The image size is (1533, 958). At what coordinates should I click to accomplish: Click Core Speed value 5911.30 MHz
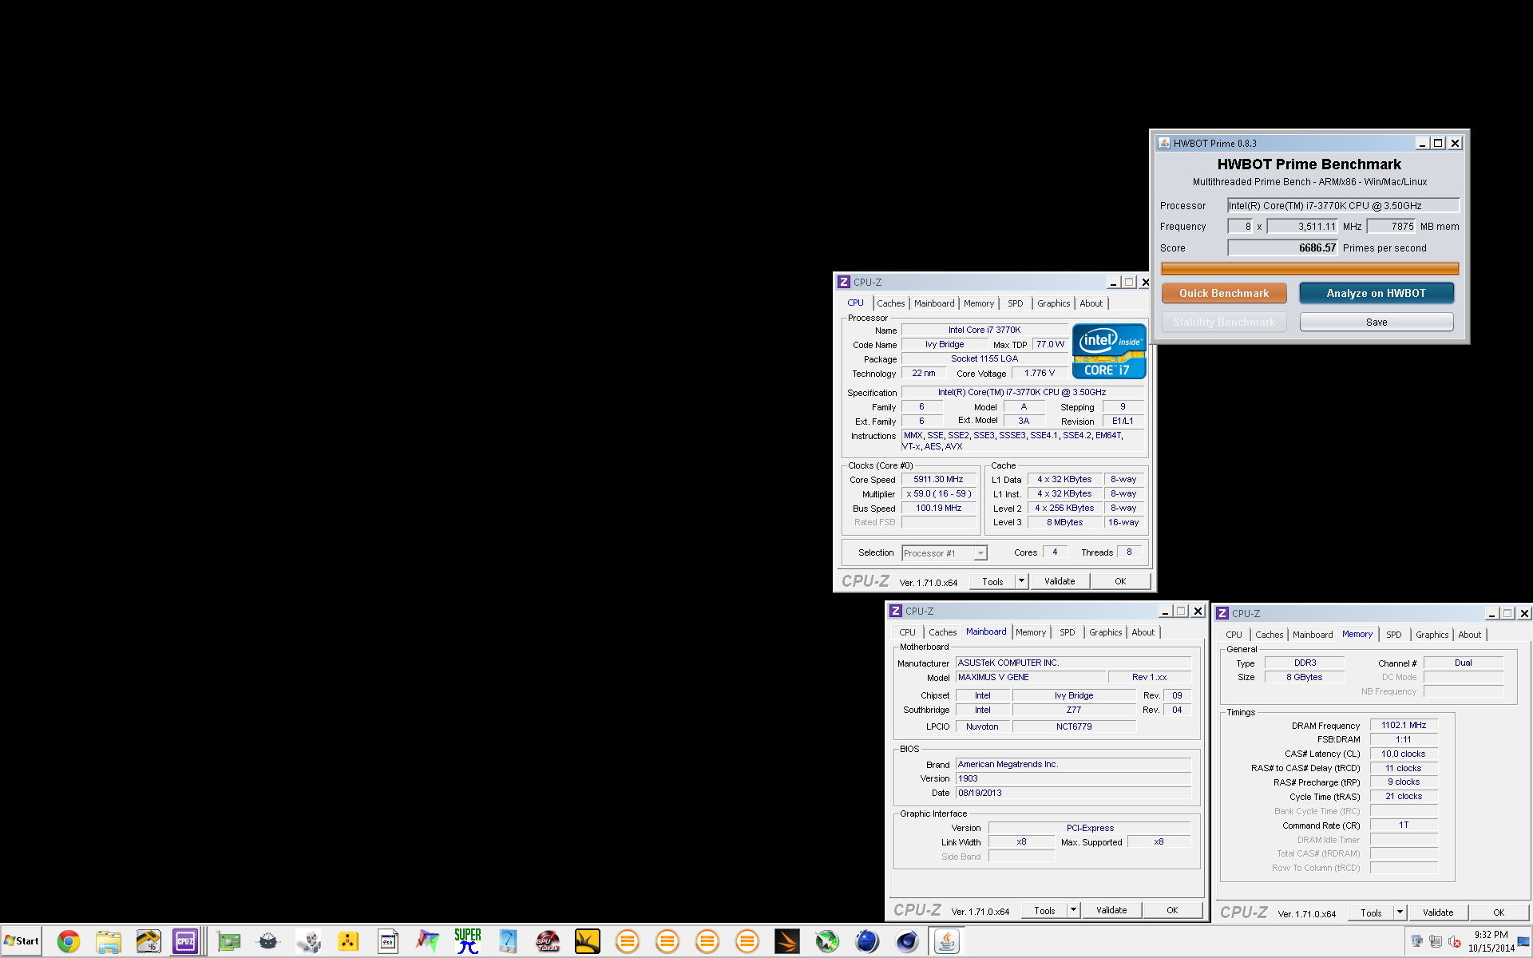point(939,480)
